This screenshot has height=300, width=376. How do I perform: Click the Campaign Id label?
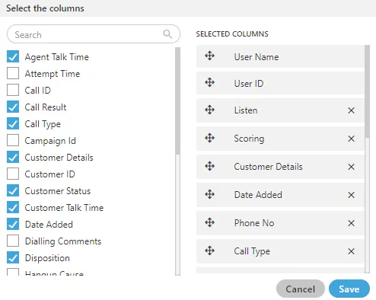(x=50, y=141)
